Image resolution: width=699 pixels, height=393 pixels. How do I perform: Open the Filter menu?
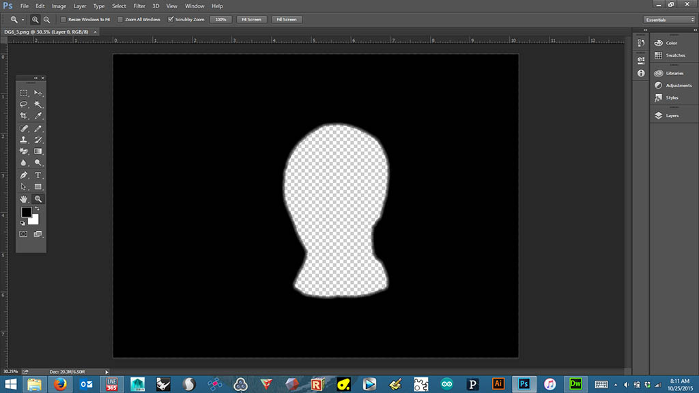(x=139, y=6)
